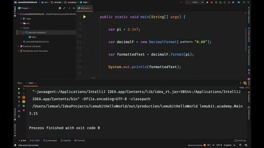Open the Favorites sidebar tool button
Screen dimensions: 264x148
coord(15,130)
